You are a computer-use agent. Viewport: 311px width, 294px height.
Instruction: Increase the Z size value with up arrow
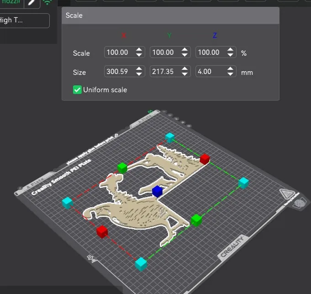[230, 69]
